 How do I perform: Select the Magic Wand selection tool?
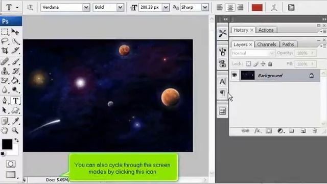pyautogui.click(x=16, y=41)
